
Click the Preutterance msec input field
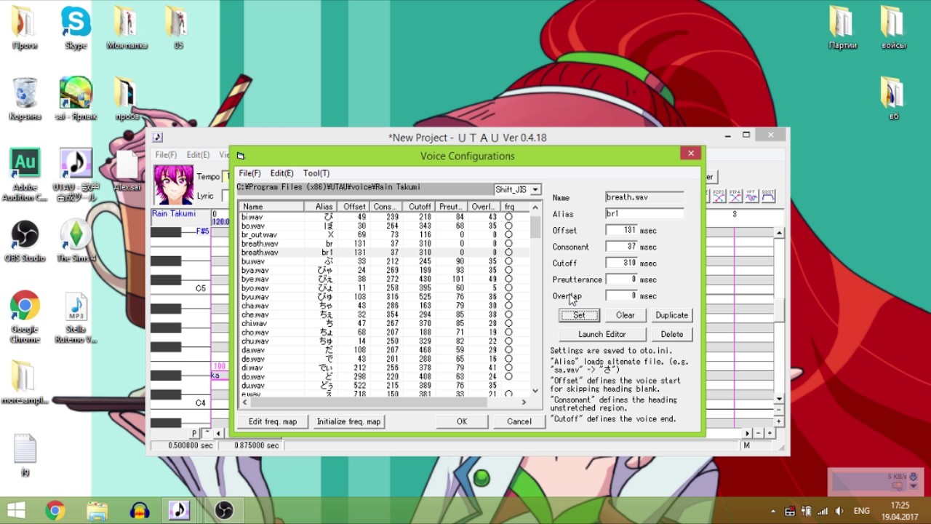pos(621,279)
